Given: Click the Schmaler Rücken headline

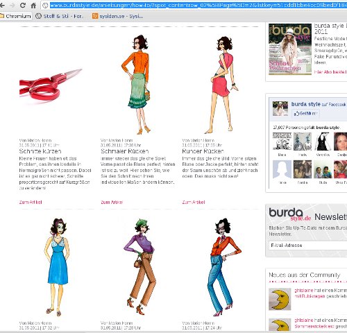Looking at the screenshot, I should click(x=125, y=151).
